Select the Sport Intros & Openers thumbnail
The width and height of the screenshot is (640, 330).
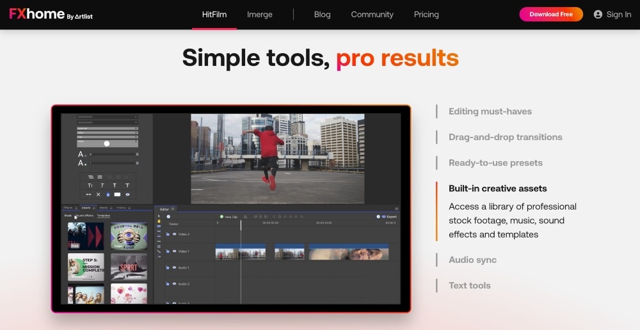pos(129,266)
